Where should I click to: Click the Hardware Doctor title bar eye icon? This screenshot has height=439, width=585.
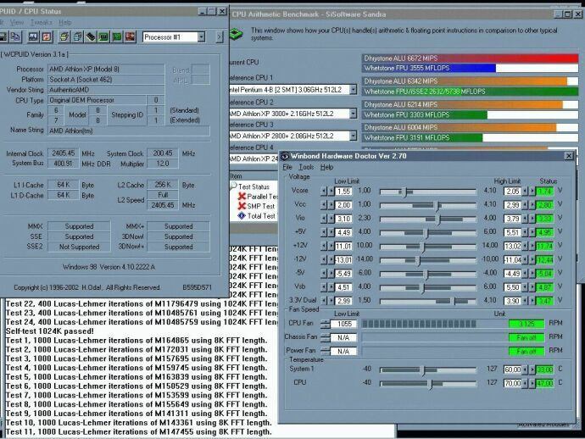285,156
